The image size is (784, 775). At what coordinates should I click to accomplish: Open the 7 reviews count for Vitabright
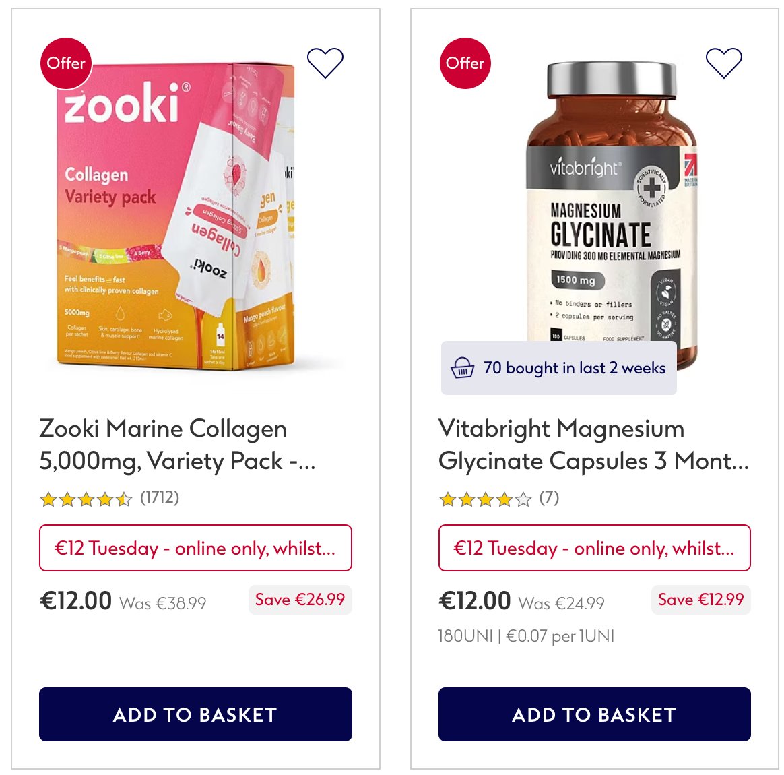(x=549, y=498)
